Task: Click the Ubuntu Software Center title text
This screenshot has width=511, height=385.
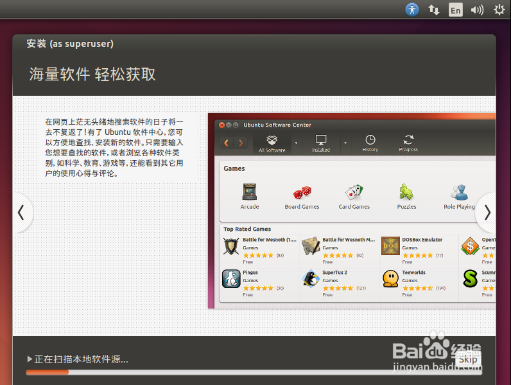Action: [x=277, y=125]
